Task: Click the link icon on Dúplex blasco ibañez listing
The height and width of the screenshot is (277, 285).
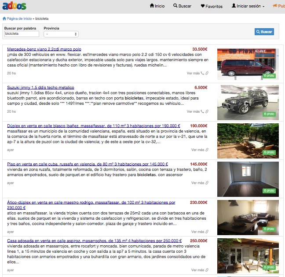Action: point(207,150)
